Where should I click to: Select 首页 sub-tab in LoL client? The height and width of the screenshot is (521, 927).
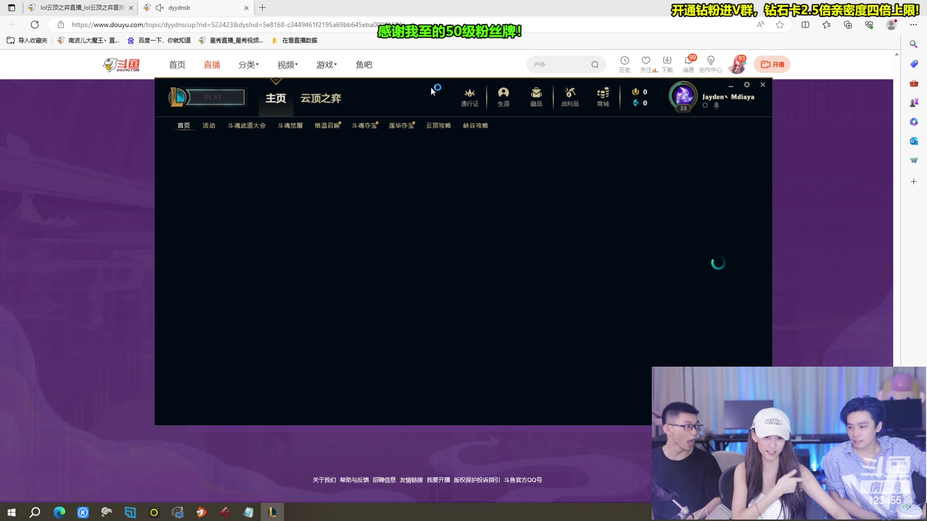tap(183, 125)
